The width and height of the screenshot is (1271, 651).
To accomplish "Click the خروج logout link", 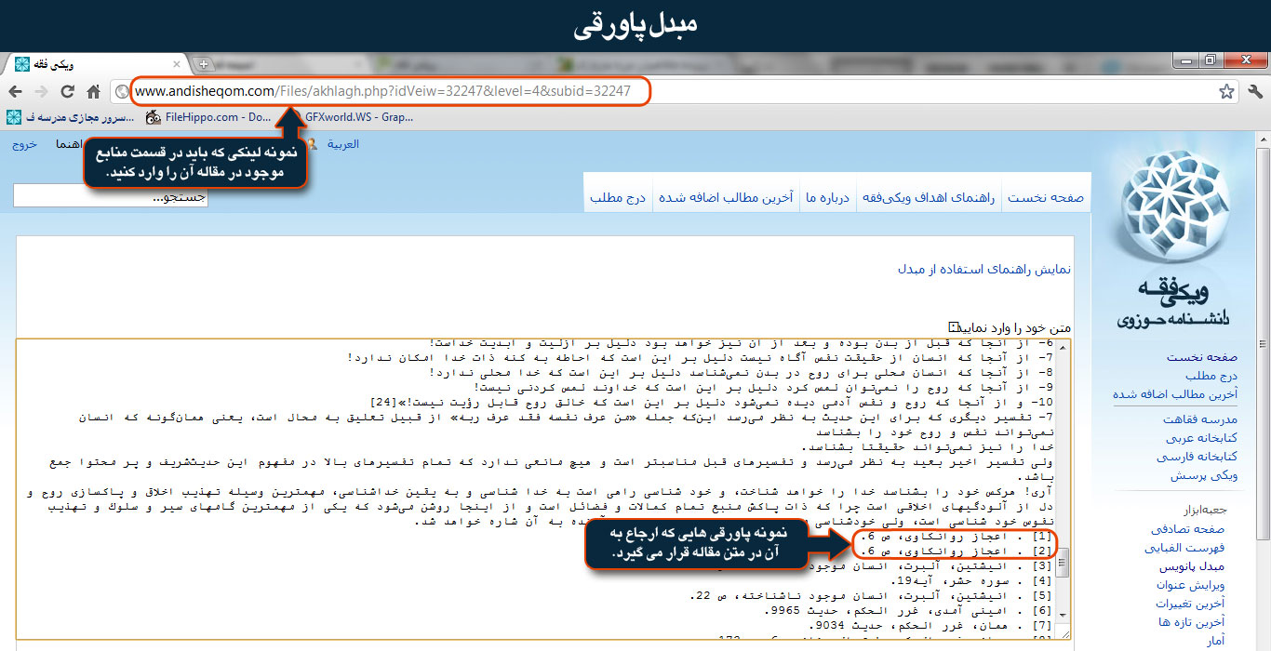I will 24,144.
